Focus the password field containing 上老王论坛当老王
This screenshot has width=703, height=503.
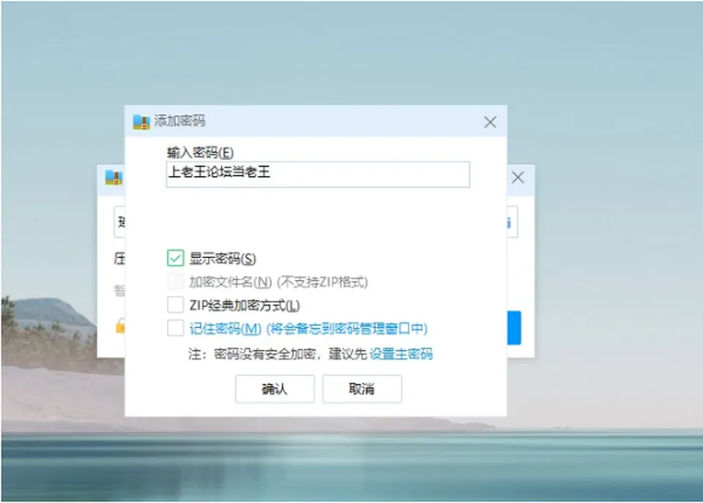[318, 174]
